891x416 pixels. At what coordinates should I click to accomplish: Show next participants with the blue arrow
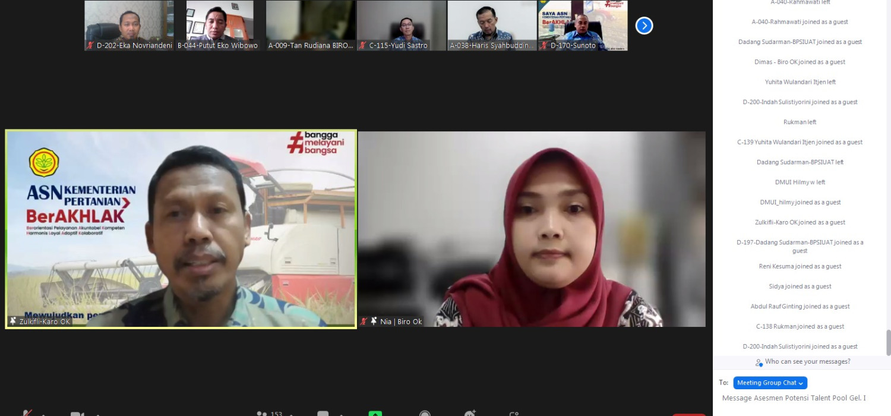click(x=644, y=26)
